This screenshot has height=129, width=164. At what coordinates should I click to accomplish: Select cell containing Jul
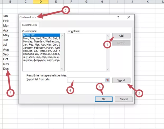(10, 45)
